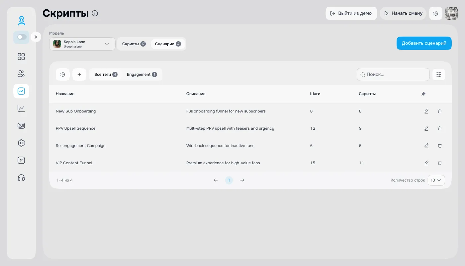Open the dashboard grid icon in sidebar
Screen dimensions: 465x266
click(21, 57)
